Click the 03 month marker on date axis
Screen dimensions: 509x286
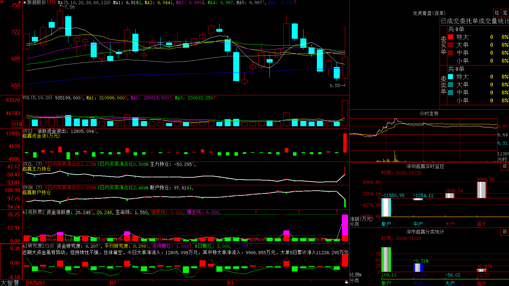[231, 283]
